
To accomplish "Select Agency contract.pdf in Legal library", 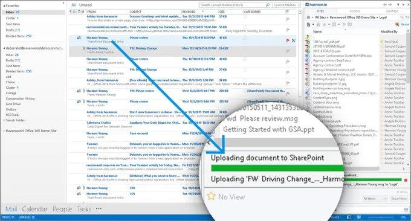I will coord(327,65).
